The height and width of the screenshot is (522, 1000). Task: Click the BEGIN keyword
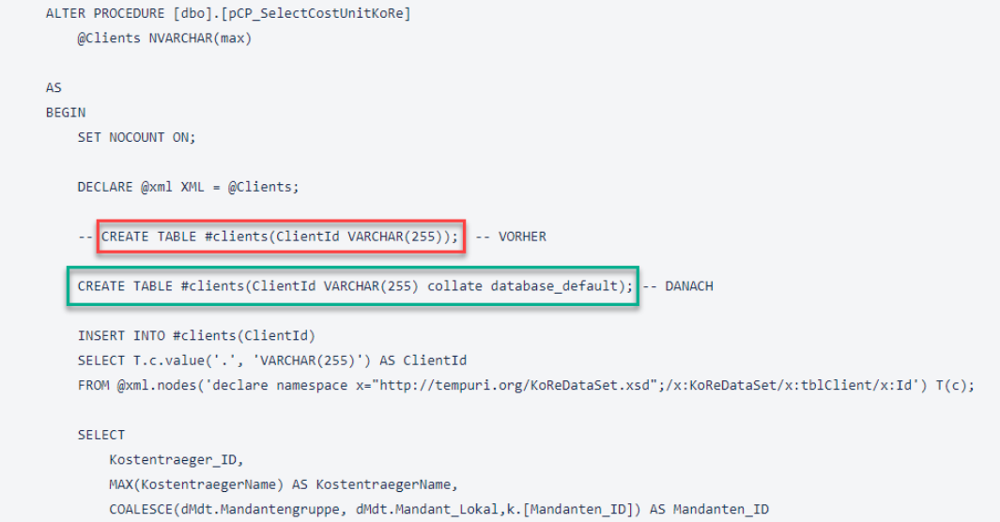[65, 112]
